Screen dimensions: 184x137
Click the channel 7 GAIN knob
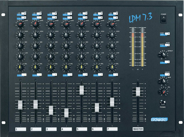coord(112,24)
